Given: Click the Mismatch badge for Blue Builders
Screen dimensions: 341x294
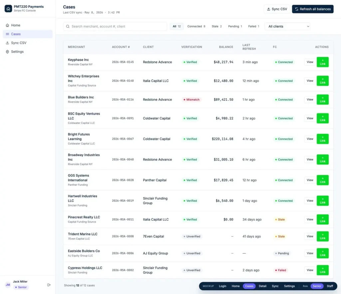Looking at the screenshot, I should (x=191, y=100).
